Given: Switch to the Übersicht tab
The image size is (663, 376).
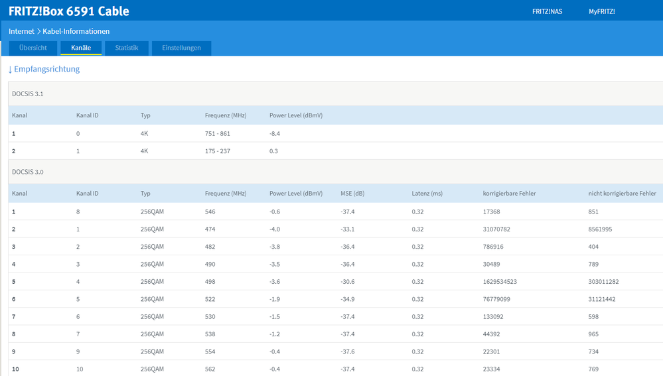Looking at the screenshot, I should tap(33, 48).
